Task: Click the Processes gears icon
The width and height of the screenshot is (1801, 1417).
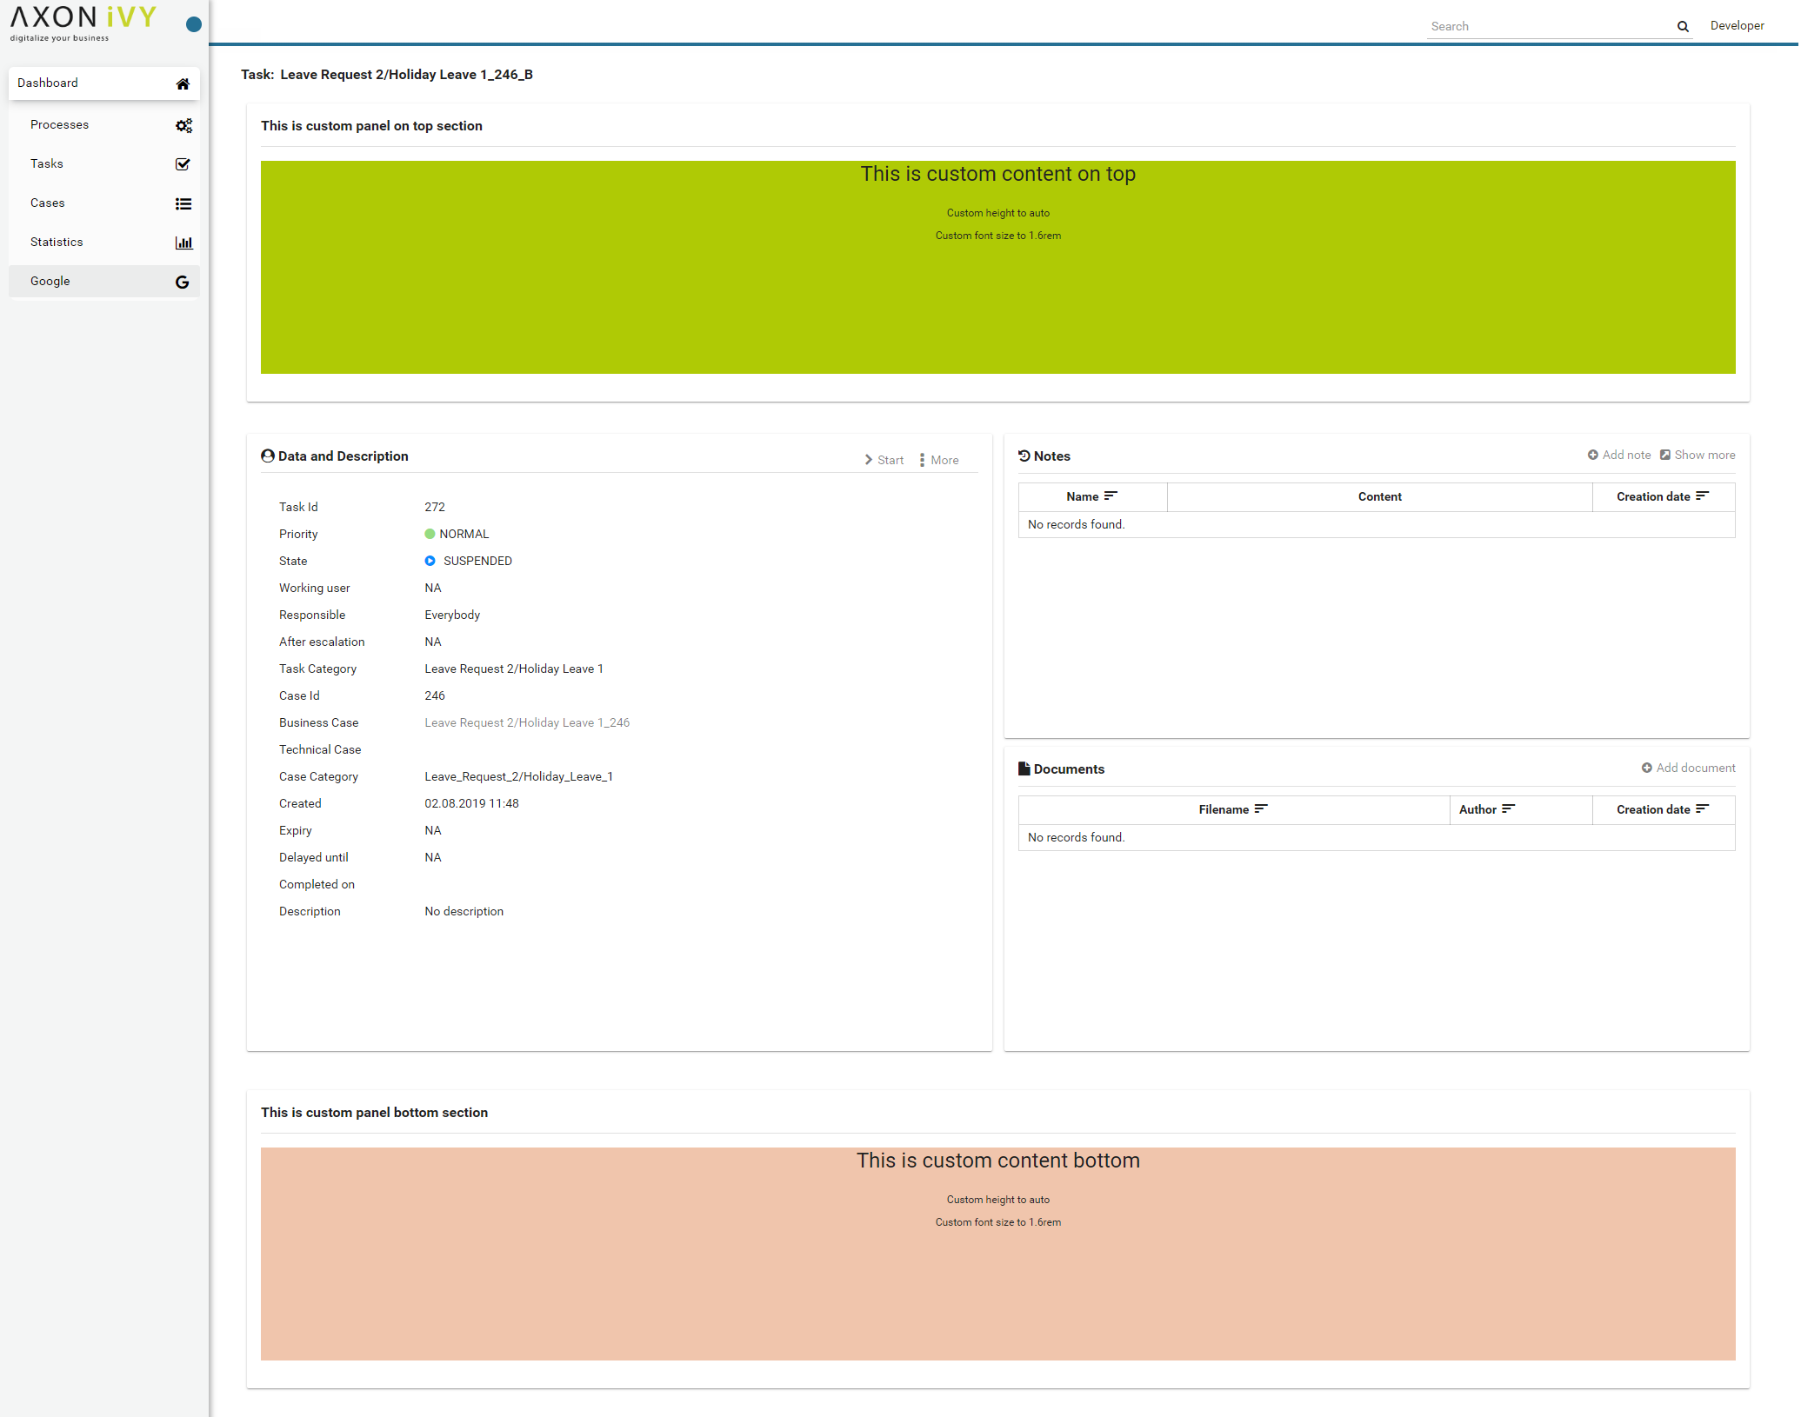Action: (x=183, y=125)
